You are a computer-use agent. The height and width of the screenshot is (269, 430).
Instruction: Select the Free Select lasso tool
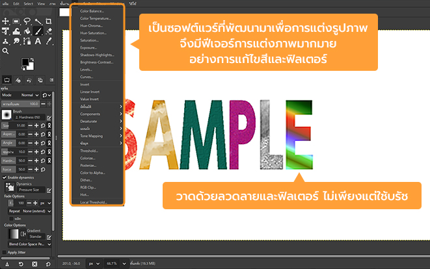point(28,21)
